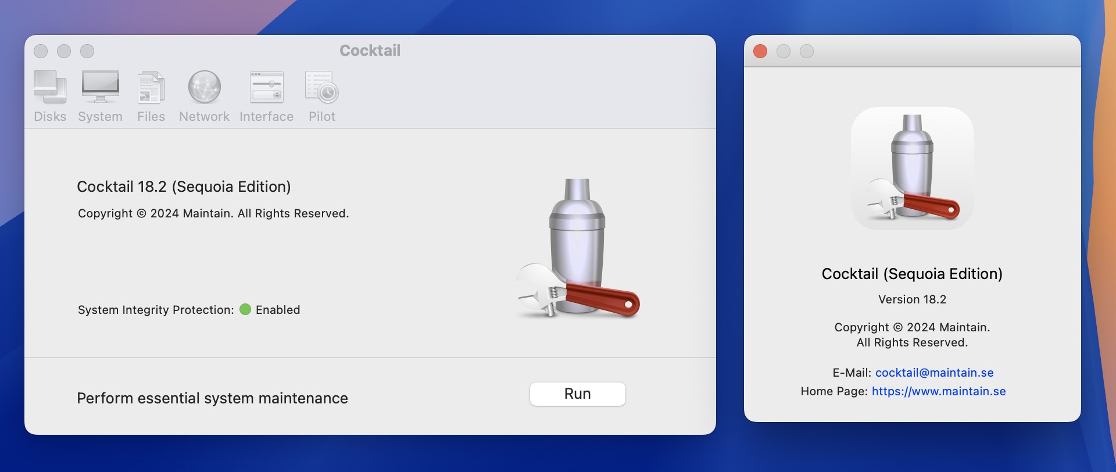Viewport: 1116px width, 472px height.
Task: Run essential system maintenance
Action: pos(577,394)
